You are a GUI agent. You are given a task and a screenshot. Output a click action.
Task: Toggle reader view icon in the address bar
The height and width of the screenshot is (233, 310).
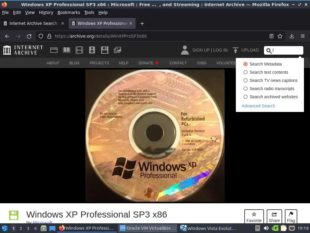tap(272, 36)
